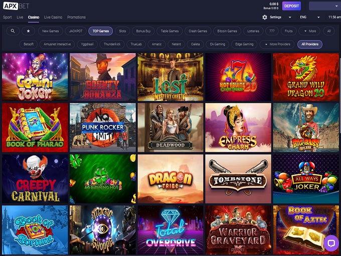The image size is (341, 256).
Task: Click the APX BET logo
Action: [17, 6]
